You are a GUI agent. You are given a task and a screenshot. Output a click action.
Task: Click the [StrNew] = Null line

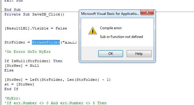[22, 66]
